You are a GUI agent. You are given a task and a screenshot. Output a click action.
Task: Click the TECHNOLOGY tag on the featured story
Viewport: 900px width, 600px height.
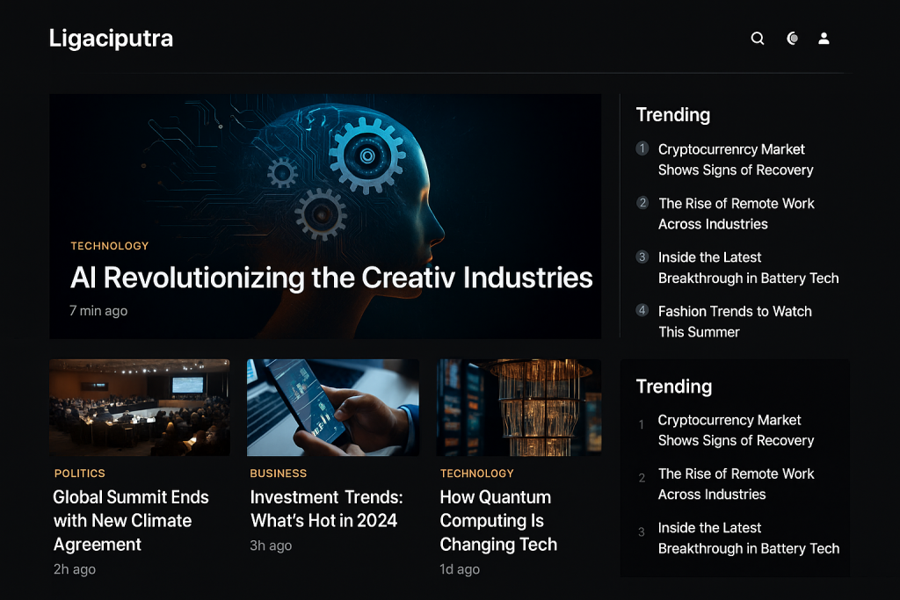pyautogui.click(x=109, y=246)
